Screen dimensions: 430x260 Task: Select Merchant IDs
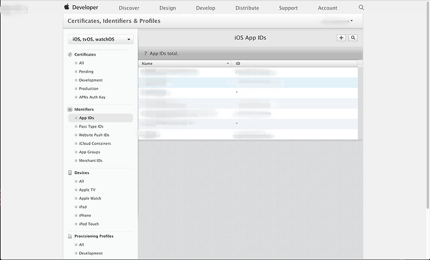[91, 160]
